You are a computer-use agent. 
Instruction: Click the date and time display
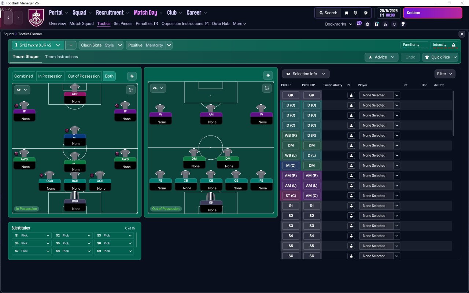point(389,13)
